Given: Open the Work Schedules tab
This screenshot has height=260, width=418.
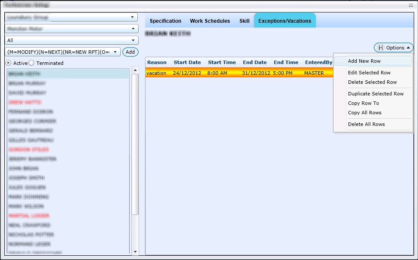Looking at the screenshot, I should pyautogui.click(x=210, y=21).
